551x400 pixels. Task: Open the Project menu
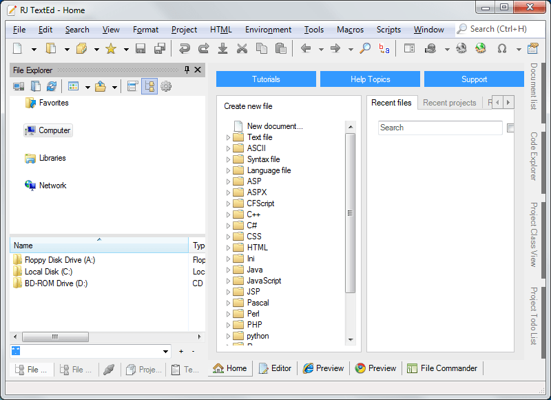tap(184, 30)
